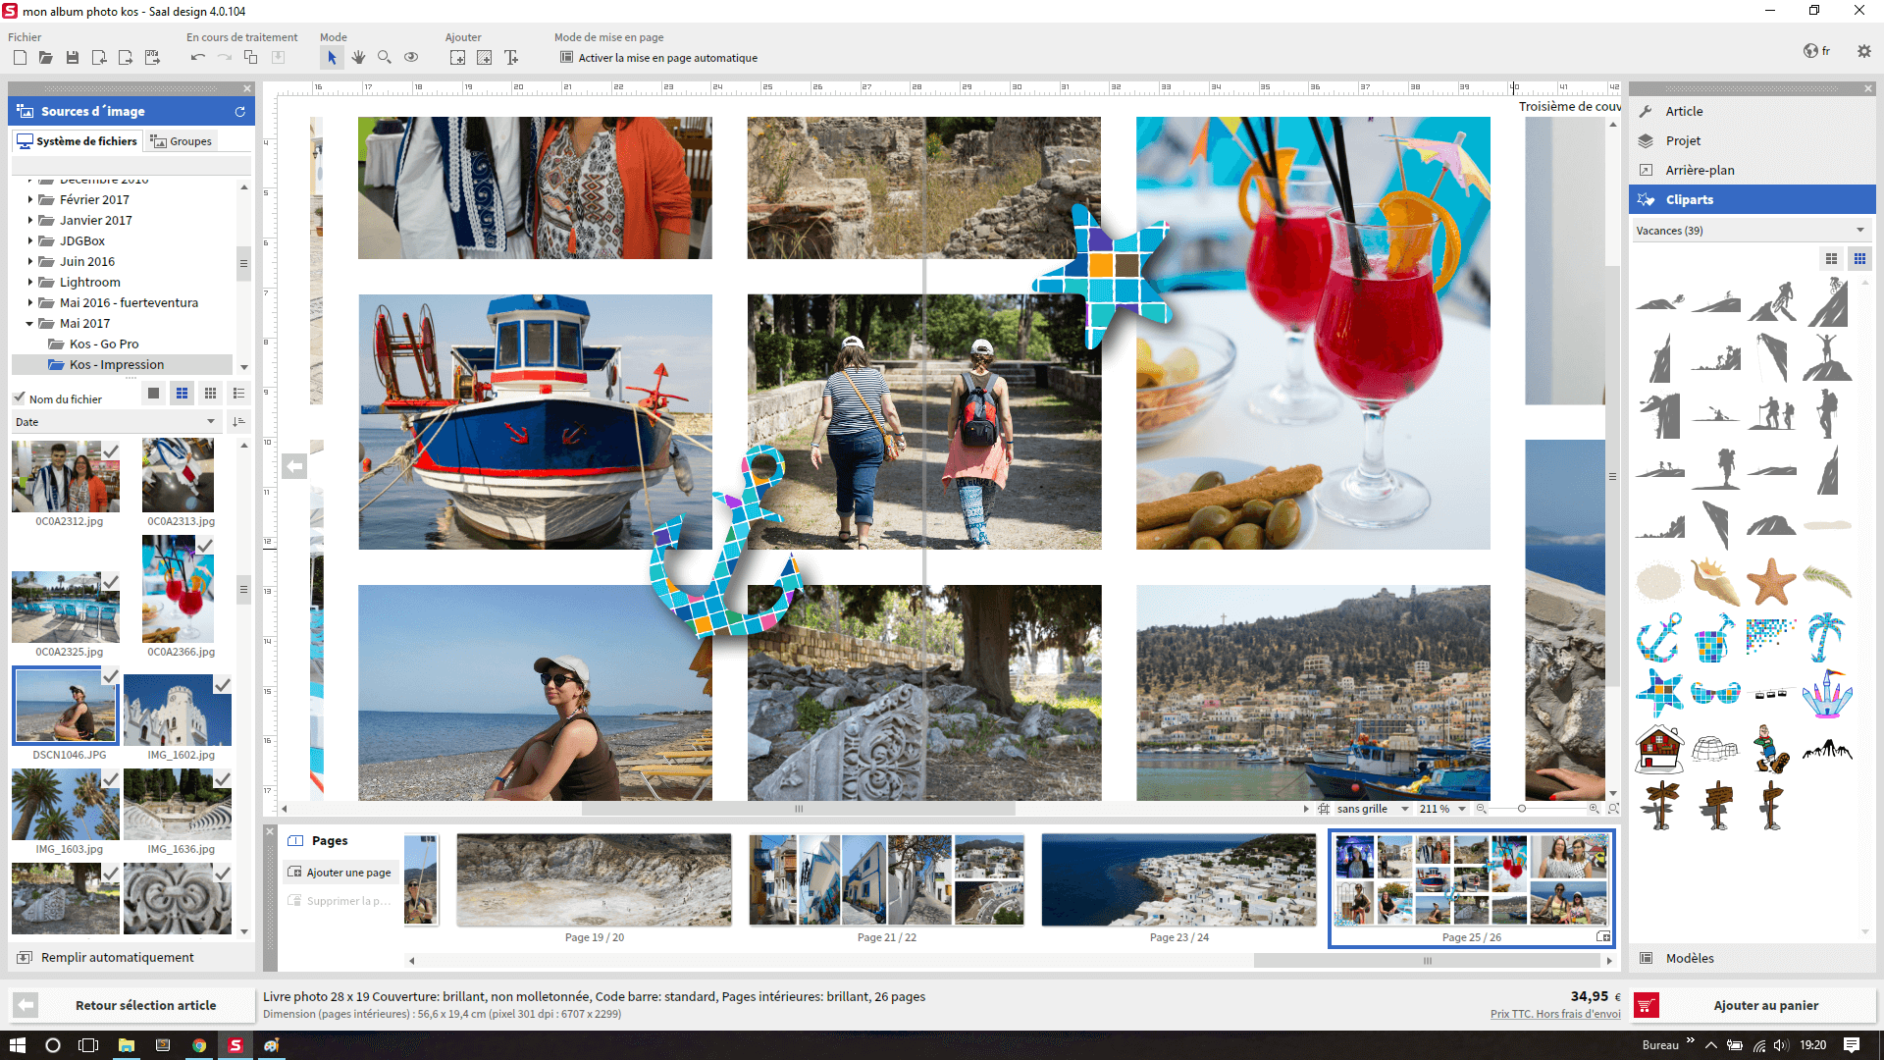Select the hand pan tool
The height and width of the screenshot is (1060, 1884).
(x=358, y=58)
